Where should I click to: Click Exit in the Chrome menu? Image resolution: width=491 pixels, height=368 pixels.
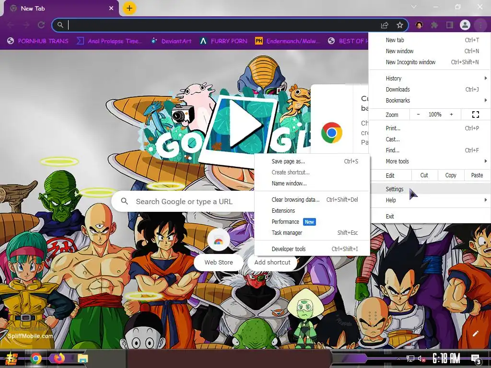click(x=430, y=217)
